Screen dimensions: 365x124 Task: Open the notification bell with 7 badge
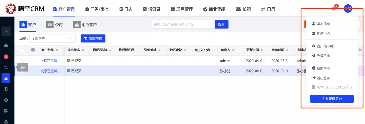coord(334,9)
